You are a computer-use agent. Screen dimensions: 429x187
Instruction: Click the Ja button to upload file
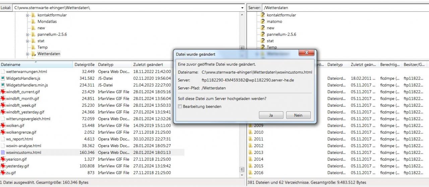[271, 115]
